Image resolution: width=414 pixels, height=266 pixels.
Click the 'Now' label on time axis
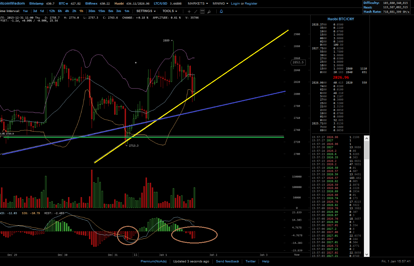(x=297, y=255)
